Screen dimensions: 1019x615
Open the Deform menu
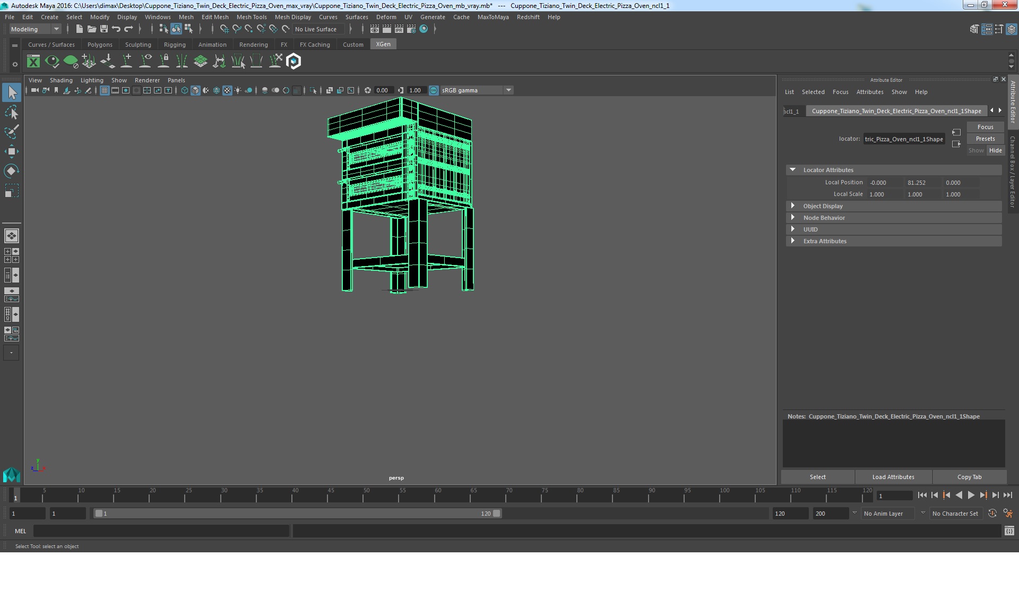[x=386, y=17]
